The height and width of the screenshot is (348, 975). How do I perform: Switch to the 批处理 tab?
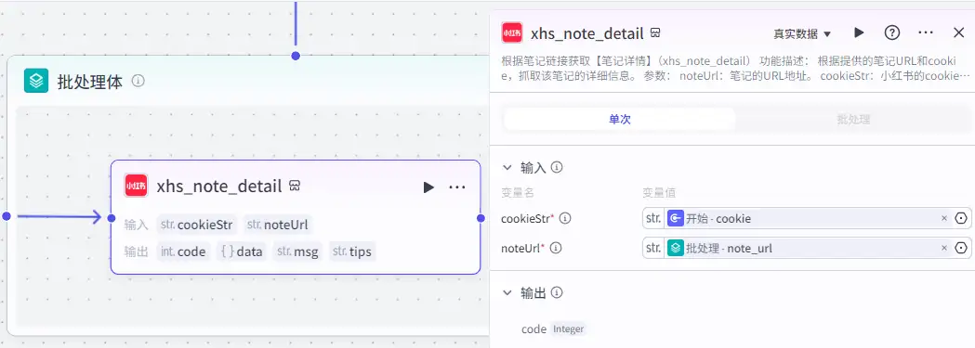(x=853, y=119)
